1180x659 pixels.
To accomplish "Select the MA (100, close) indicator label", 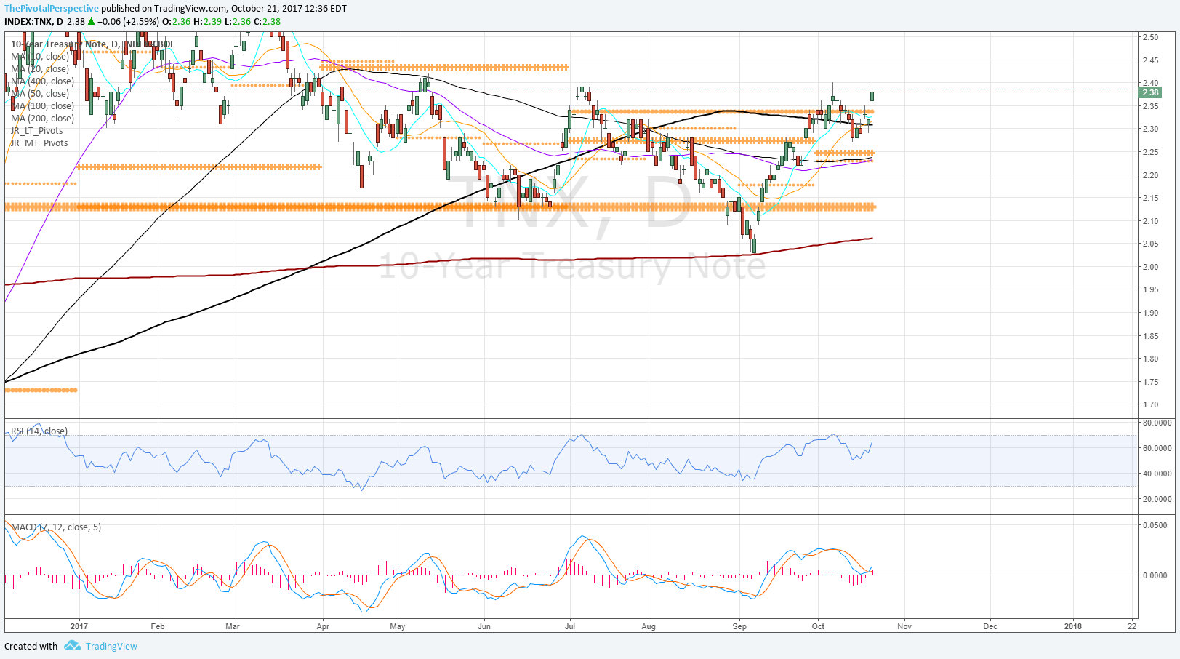I will (x=42, y=106).
